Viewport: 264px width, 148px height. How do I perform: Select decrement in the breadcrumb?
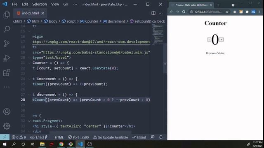pyautogui.click(x=114, y=21)
